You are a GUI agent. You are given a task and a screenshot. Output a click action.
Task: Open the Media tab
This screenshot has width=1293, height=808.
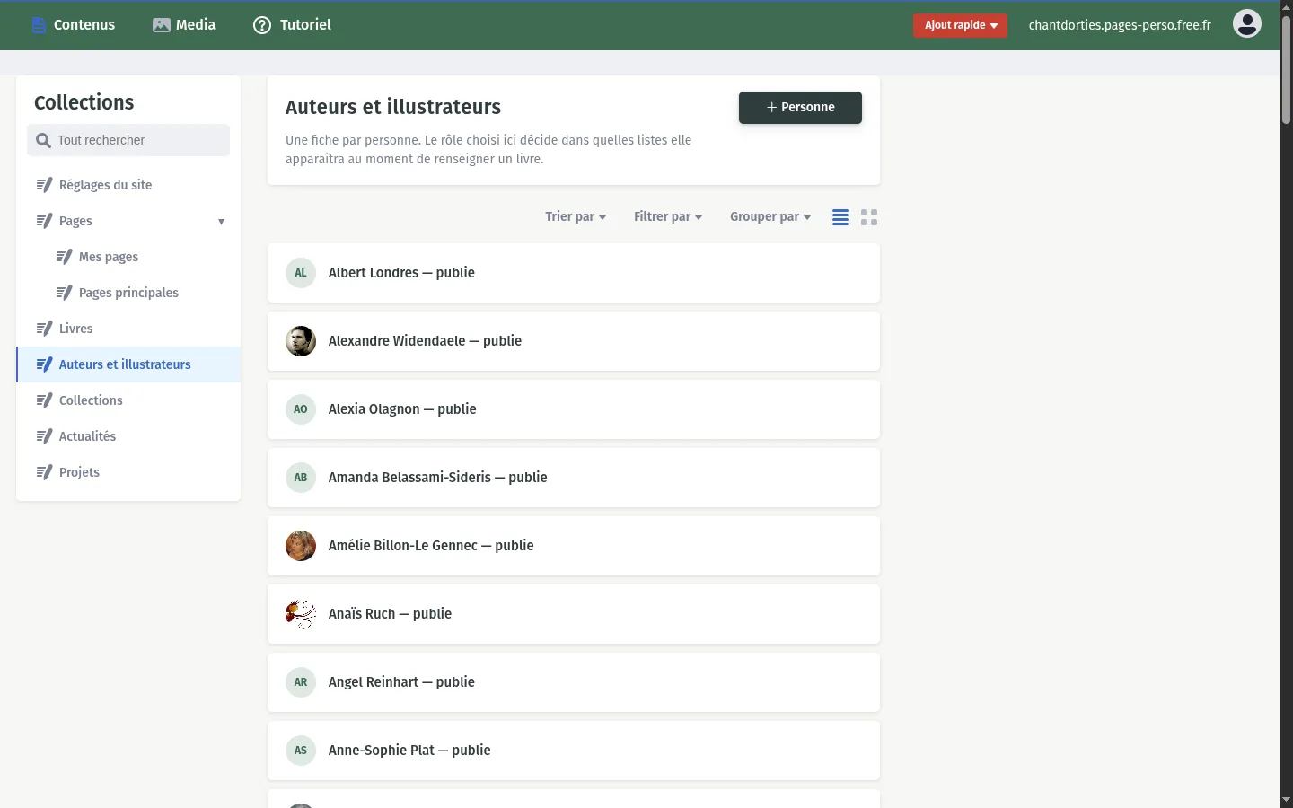tap(184, 25)
